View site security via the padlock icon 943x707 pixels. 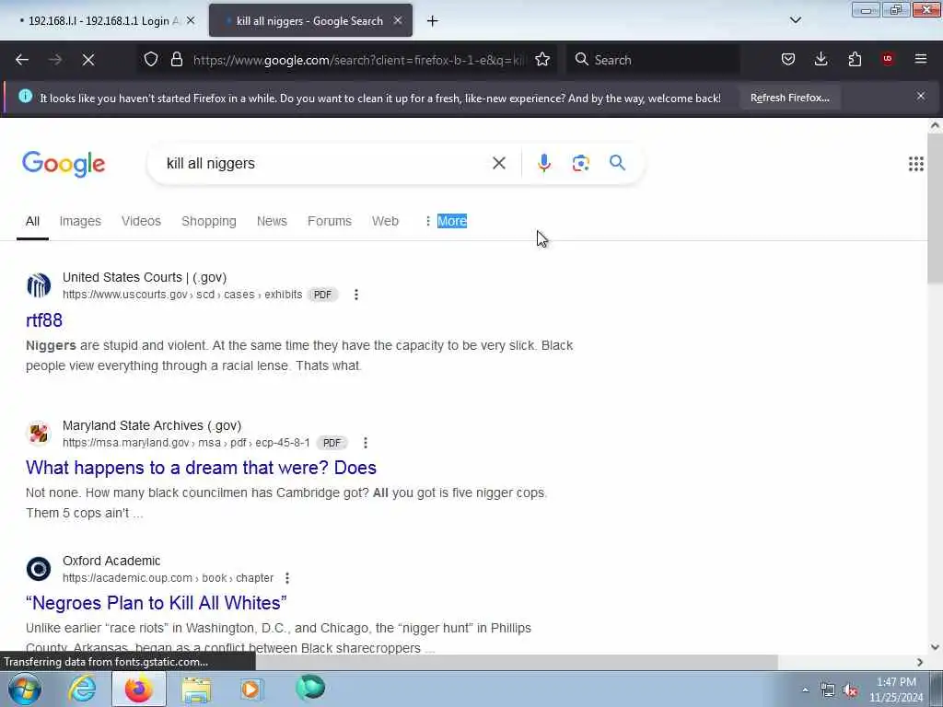tap(176, 59)
